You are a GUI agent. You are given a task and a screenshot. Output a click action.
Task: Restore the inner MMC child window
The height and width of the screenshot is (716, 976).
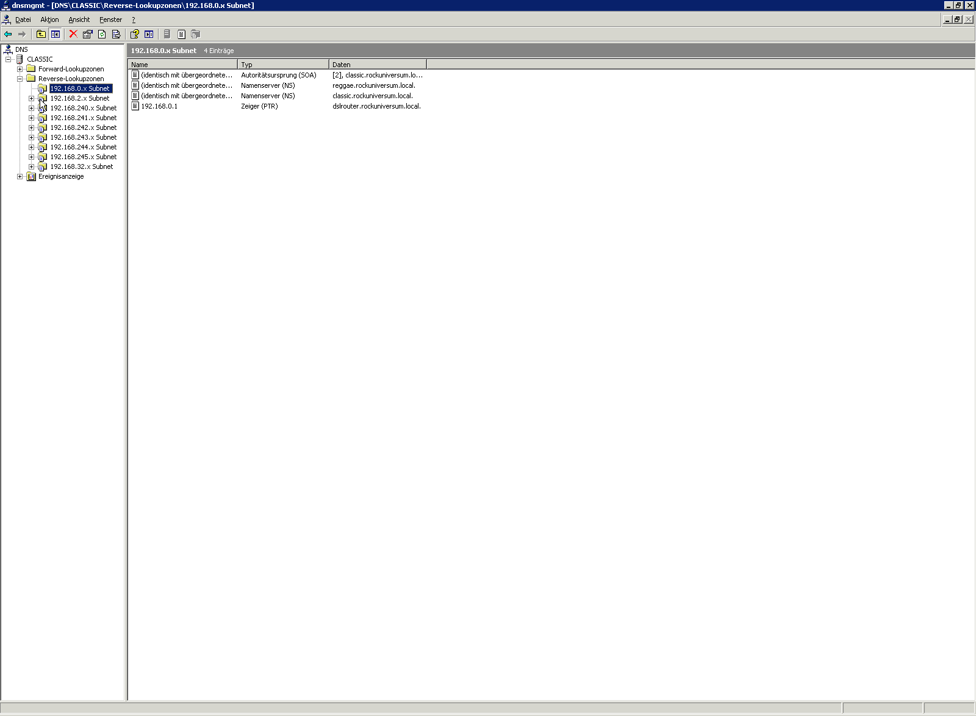click(958, 20)
